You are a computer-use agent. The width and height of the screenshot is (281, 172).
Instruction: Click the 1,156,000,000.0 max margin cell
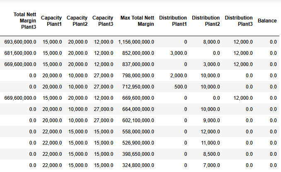coord(136,42)
